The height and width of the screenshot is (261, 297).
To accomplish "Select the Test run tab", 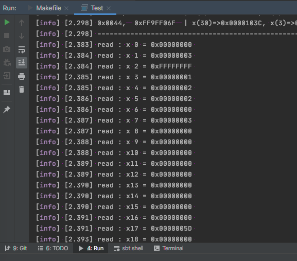I will [97, 8].
